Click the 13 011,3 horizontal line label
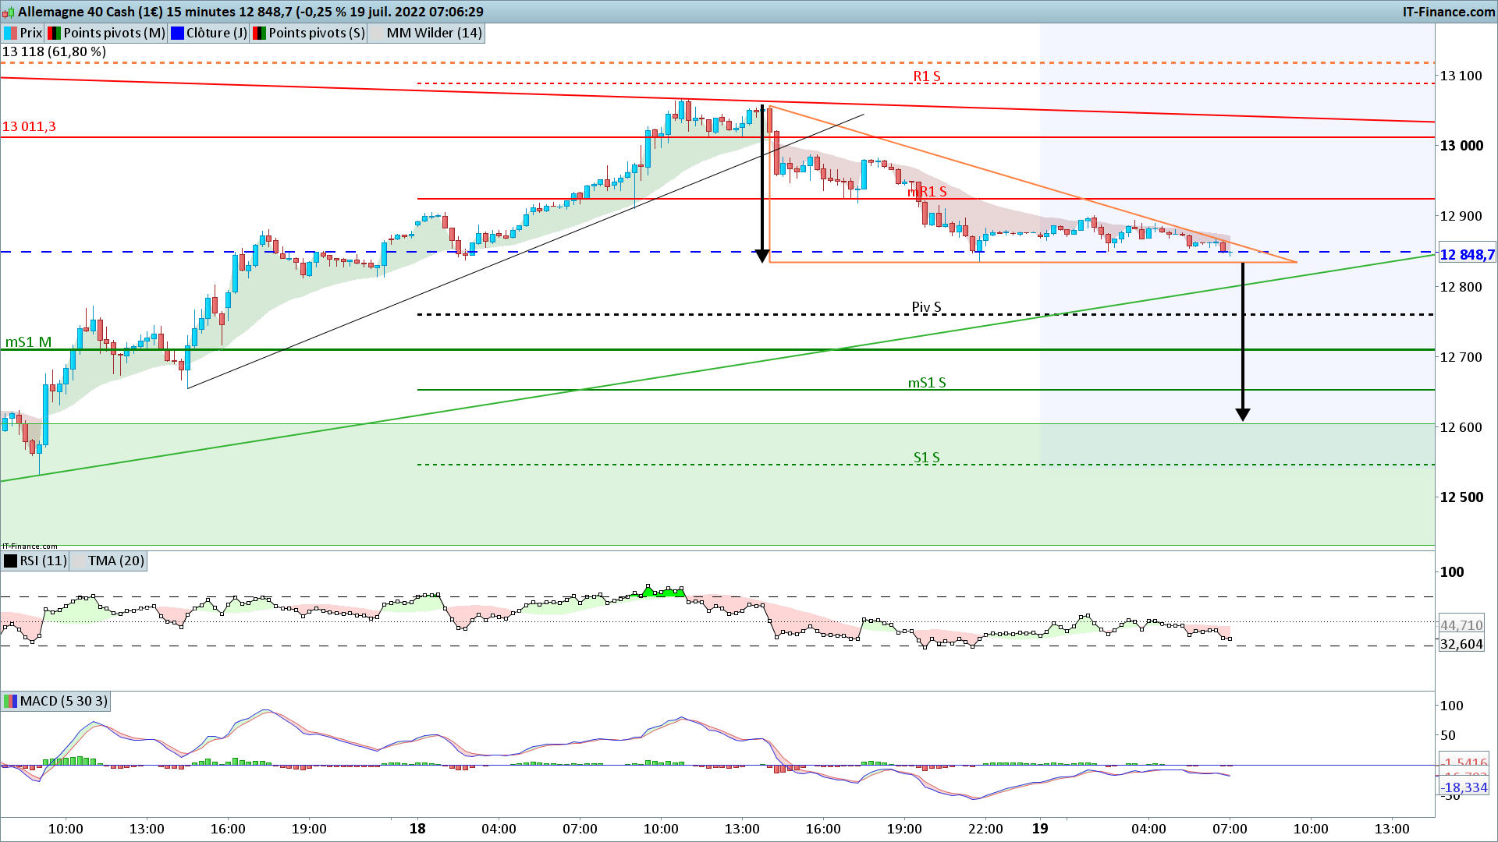The width and height of the screenshot is (1498, 842). point(29,126)
